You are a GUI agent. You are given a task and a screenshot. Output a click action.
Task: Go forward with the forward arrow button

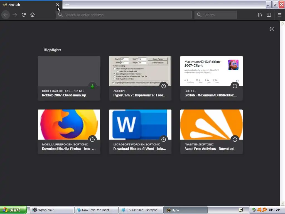pos(15,15)
